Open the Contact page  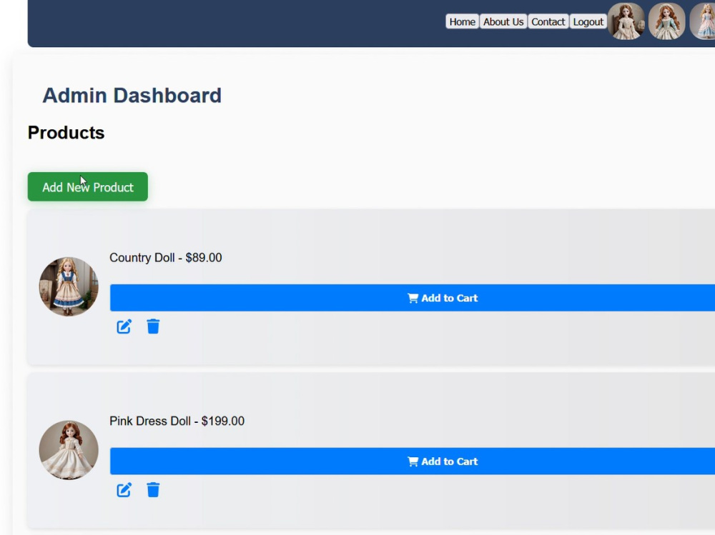[x=548, y=21]
